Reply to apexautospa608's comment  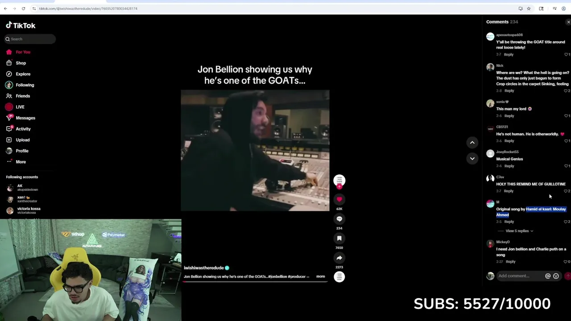(x=509, y=54)
